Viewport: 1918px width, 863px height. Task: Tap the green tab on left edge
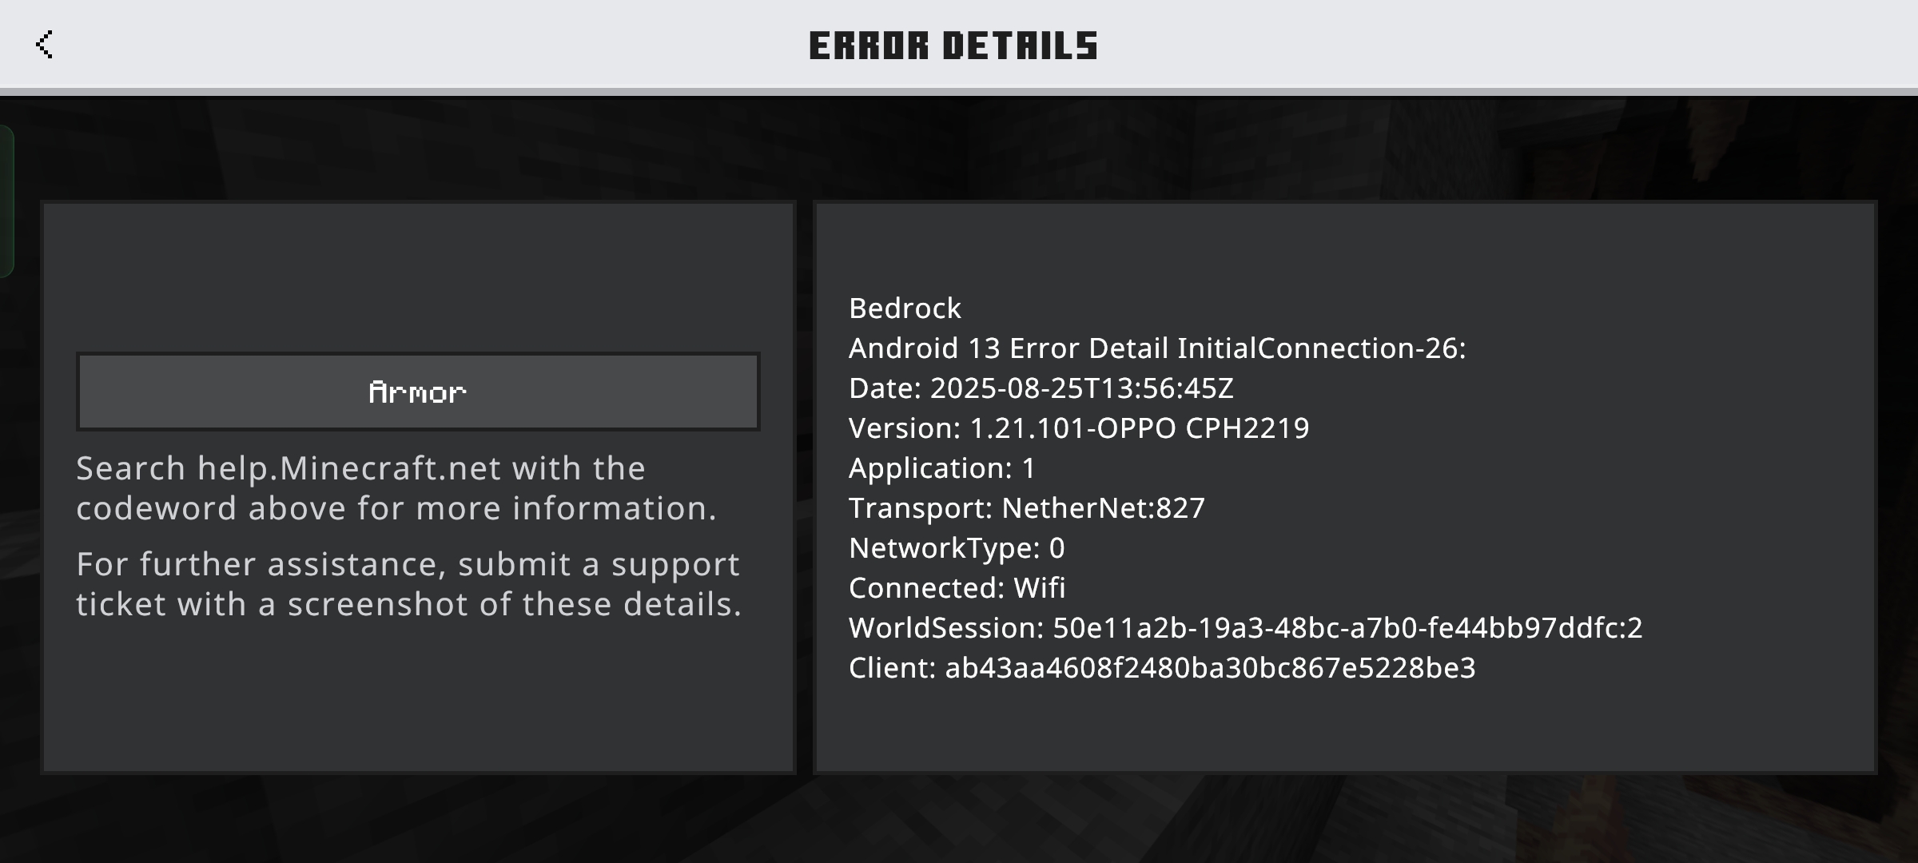[x=6, y=201]
